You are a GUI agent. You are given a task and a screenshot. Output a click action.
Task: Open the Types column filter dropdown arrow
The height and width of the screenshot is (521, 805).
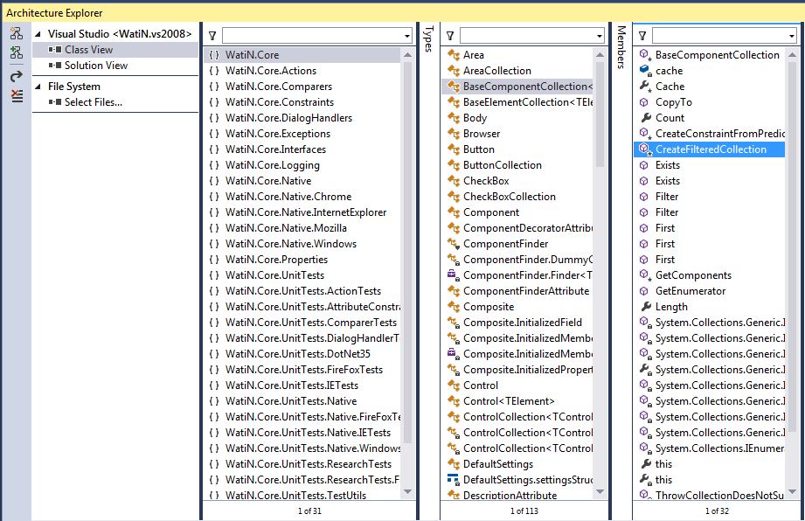click(x=599, y=36)
